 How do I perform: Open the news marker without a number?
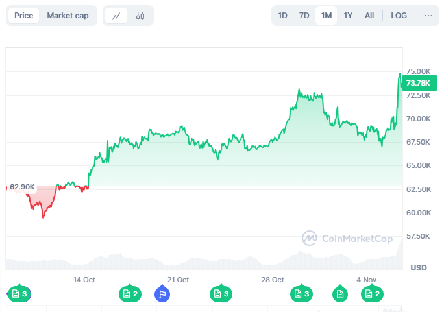click(x=339, y=294)
